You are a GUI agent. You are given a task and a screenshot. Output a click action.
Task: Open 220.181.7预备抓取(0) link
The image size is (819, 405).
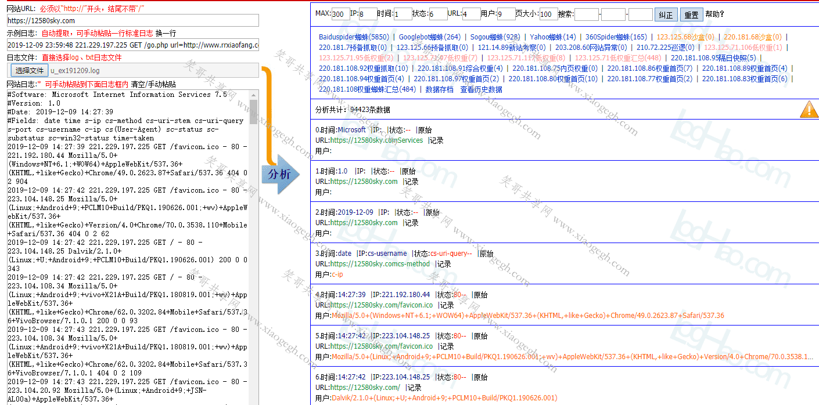coord(353,47)
